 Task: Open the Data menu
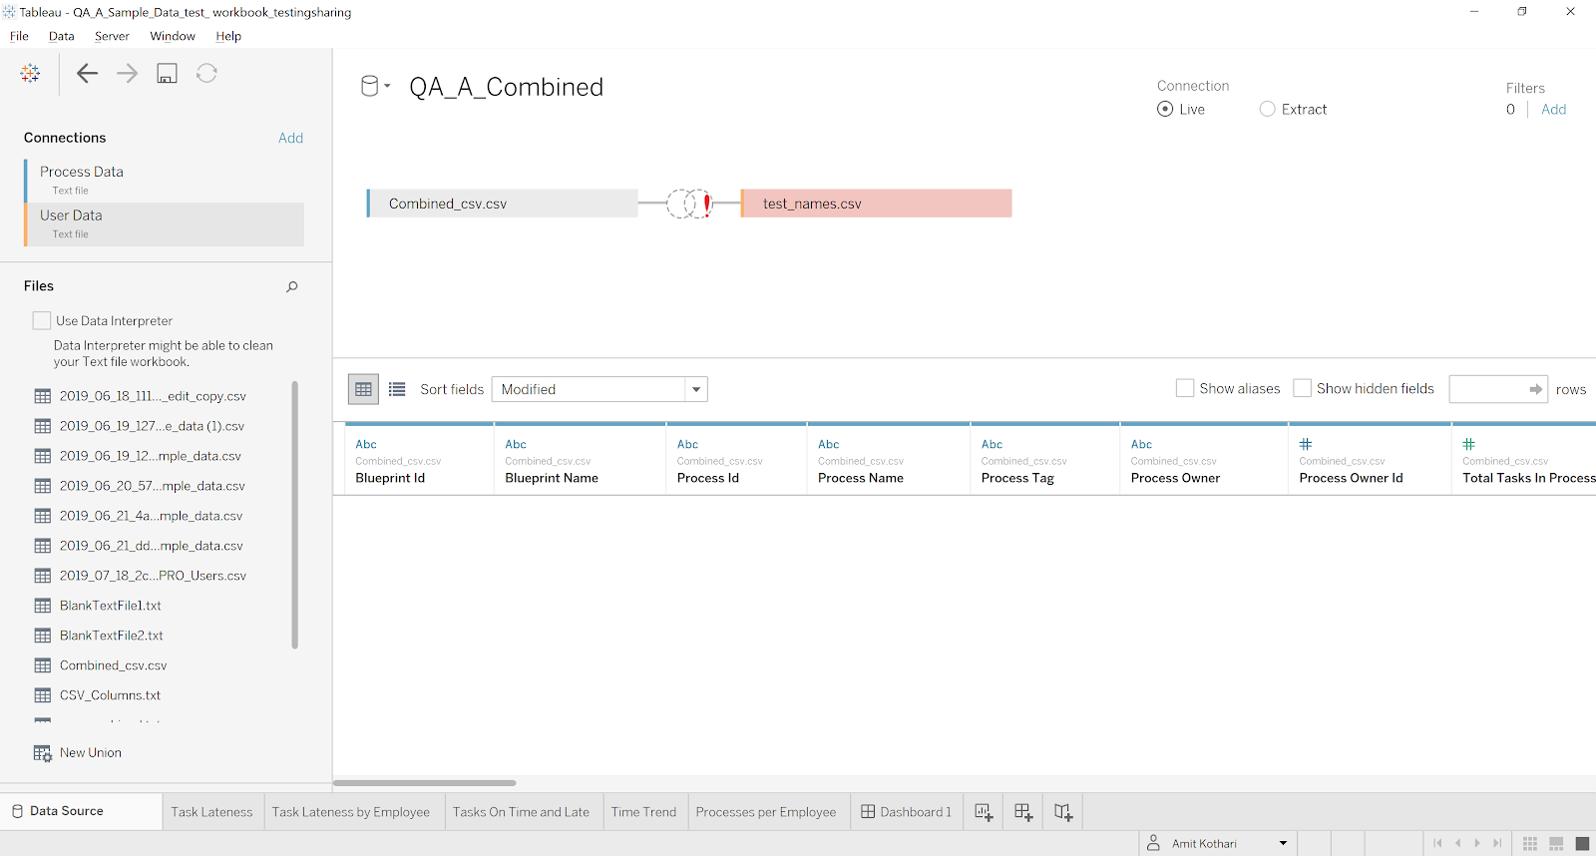pos(62,36)
